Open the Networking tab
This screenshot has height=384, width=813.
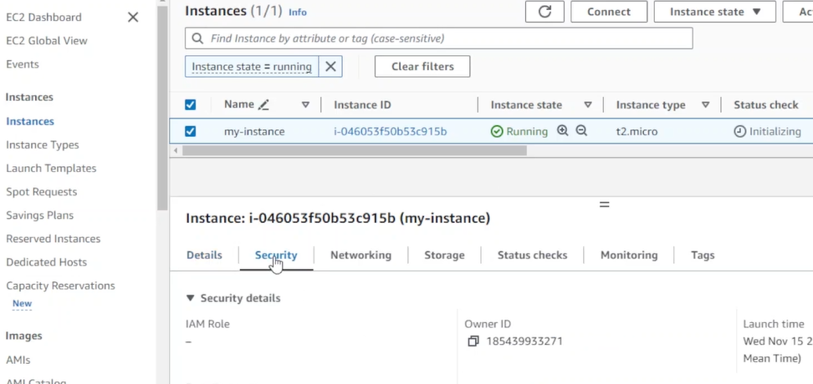pos(360,255)
